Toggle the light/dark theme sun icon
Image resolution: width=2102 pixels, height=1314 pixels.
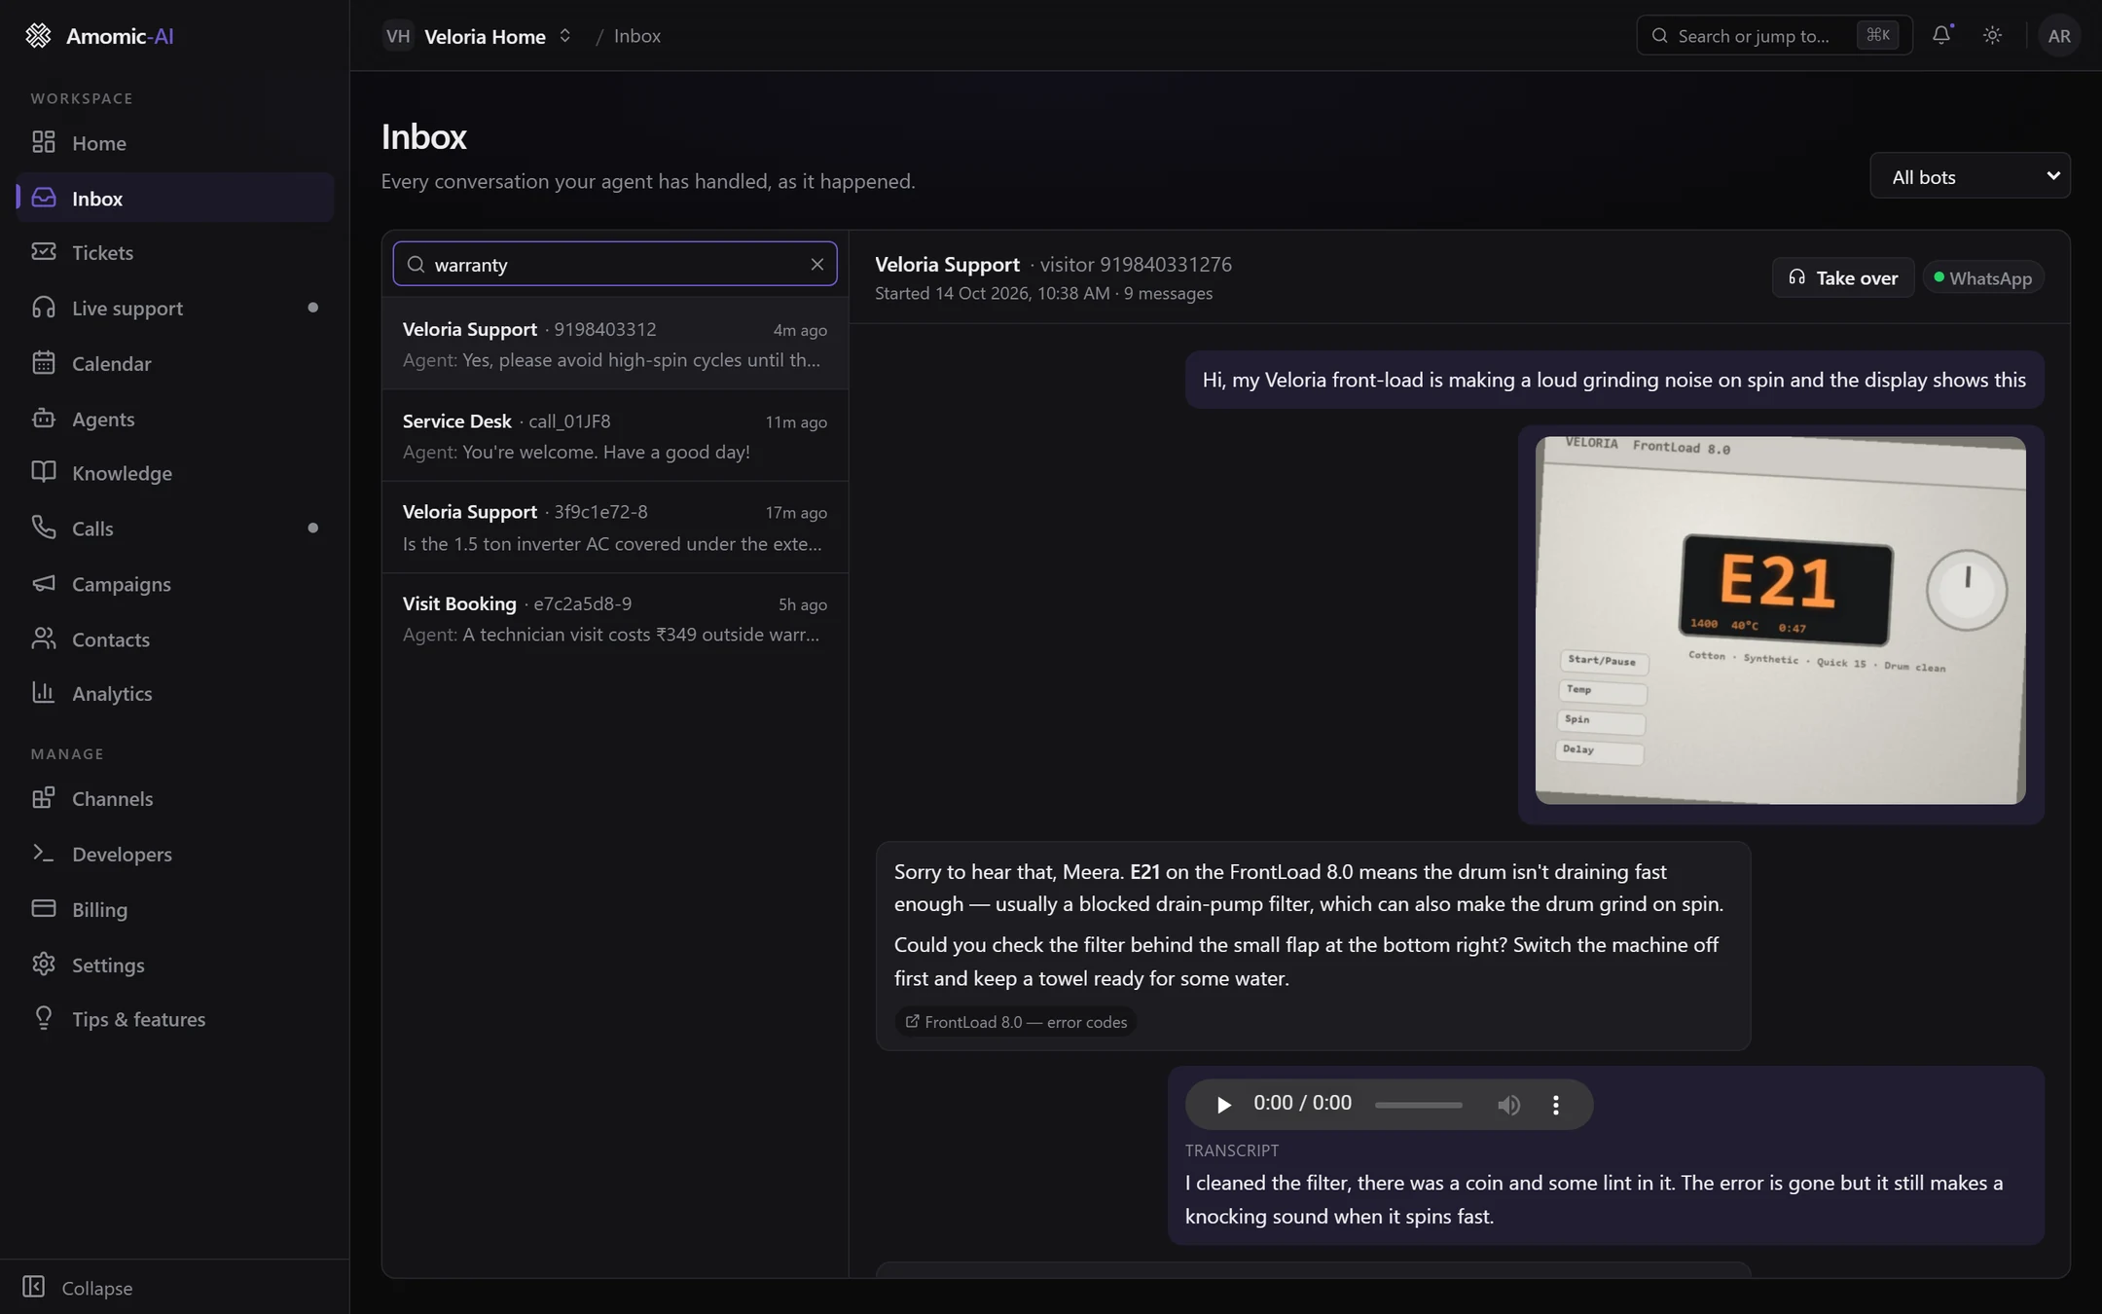pyautogui.click(x=1992, y=35)
